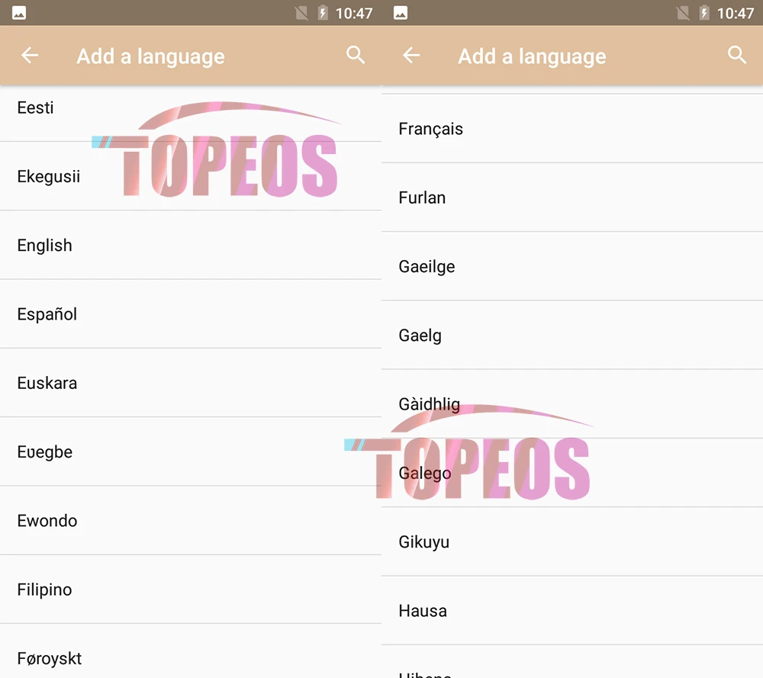Choose Français from the list
Viewport: 763px width, 678px height.
572,129
